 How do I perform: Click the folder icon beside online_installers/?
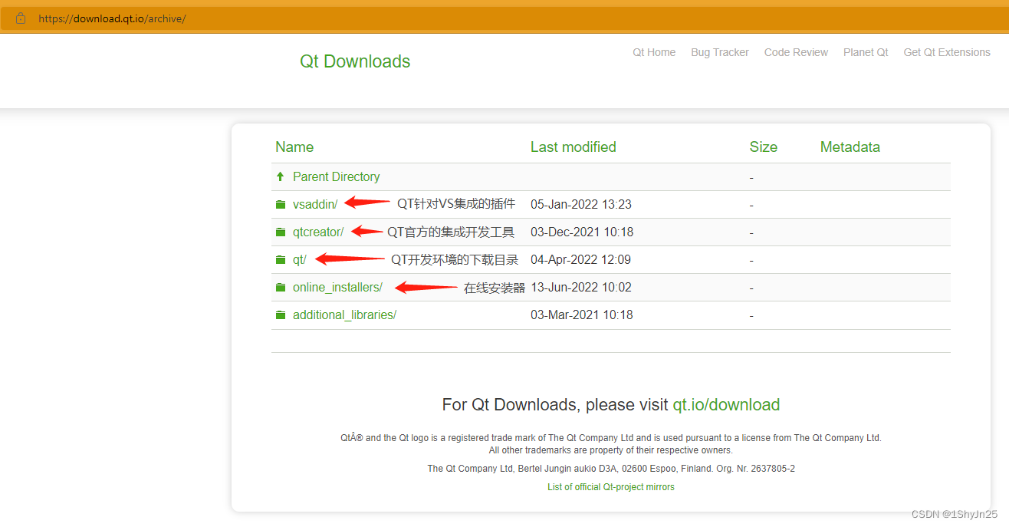281,288
